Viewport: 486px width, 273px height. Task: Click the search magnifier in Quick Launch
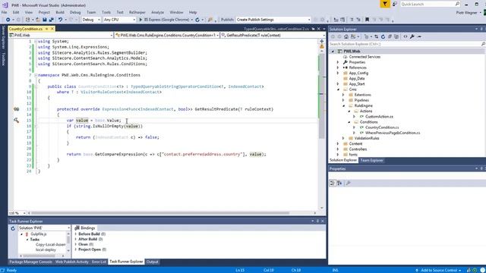tap(457, 4)
